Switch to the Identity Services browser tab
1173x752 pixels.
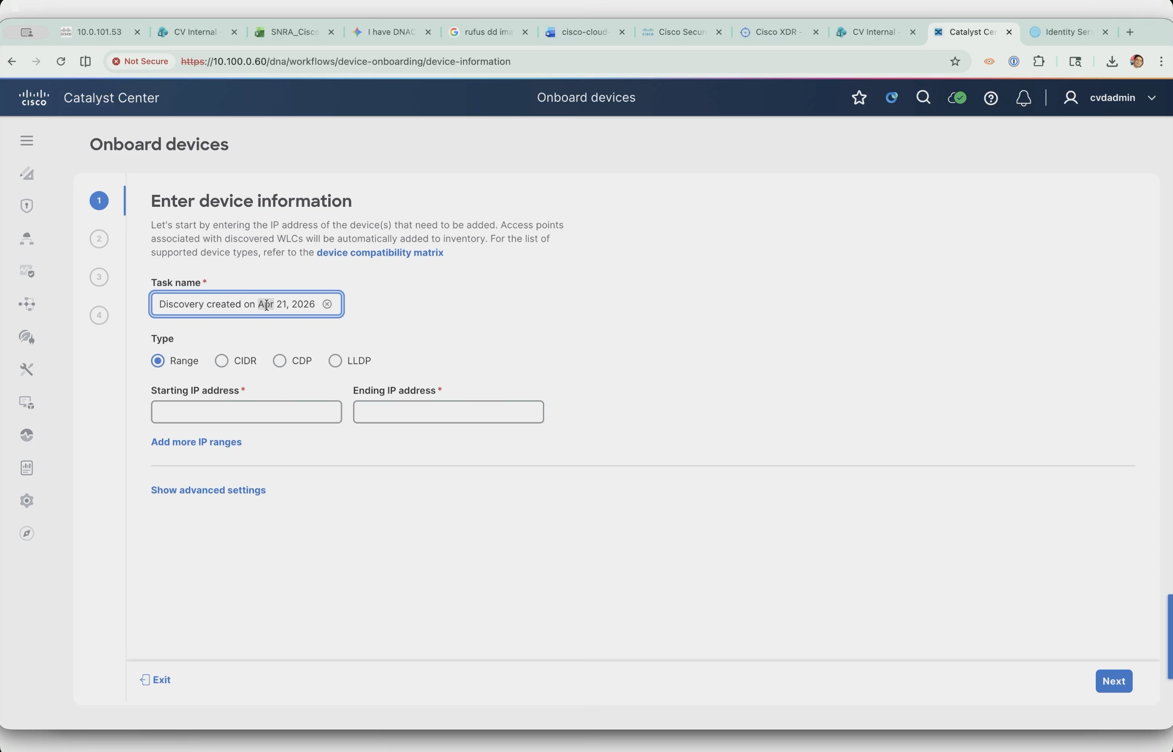(x=1070, y=32)
